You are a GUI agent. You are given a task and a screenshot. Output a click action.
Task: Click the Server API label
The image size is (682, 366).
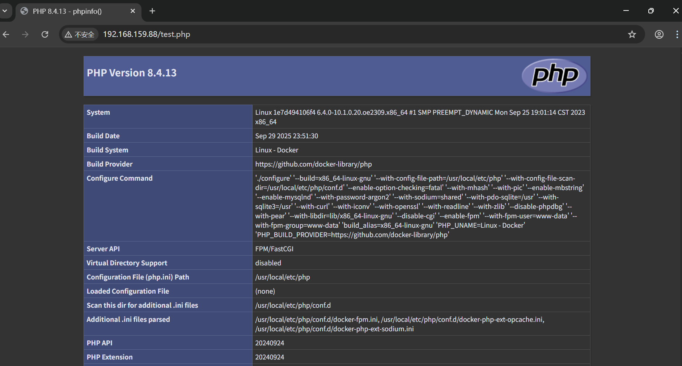tap(103, 249)
